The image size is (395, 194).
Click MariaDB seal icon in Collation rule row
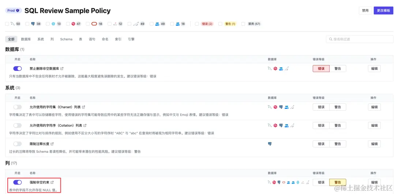pyautogui.click(x=292, y=125)
